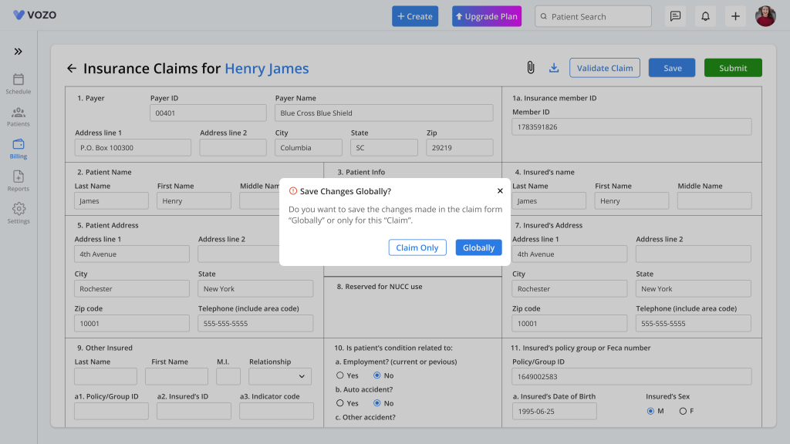Select Yes for Employment related condition
The height and width of the screenshot is (444, 790).
tap(340, 375)
